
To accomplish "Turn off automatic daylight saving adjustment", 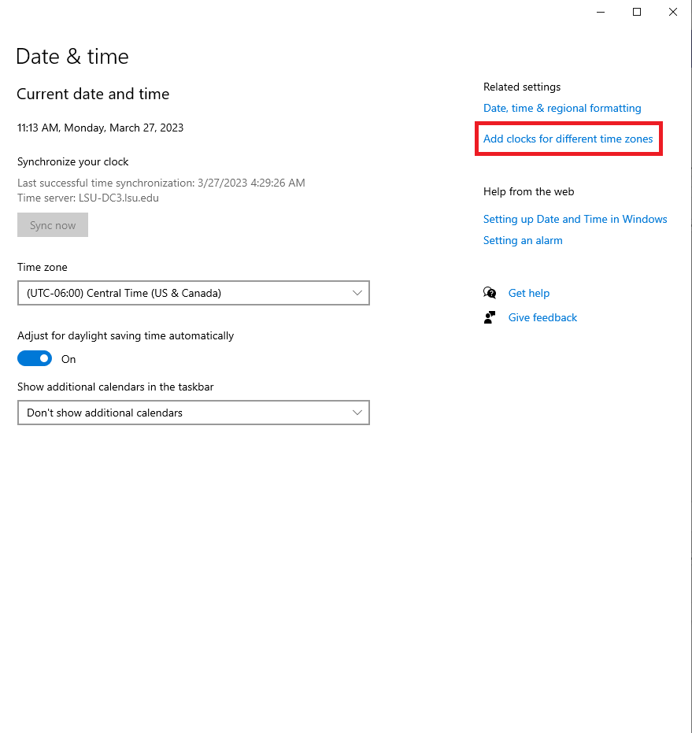I will tap(35, 358).
